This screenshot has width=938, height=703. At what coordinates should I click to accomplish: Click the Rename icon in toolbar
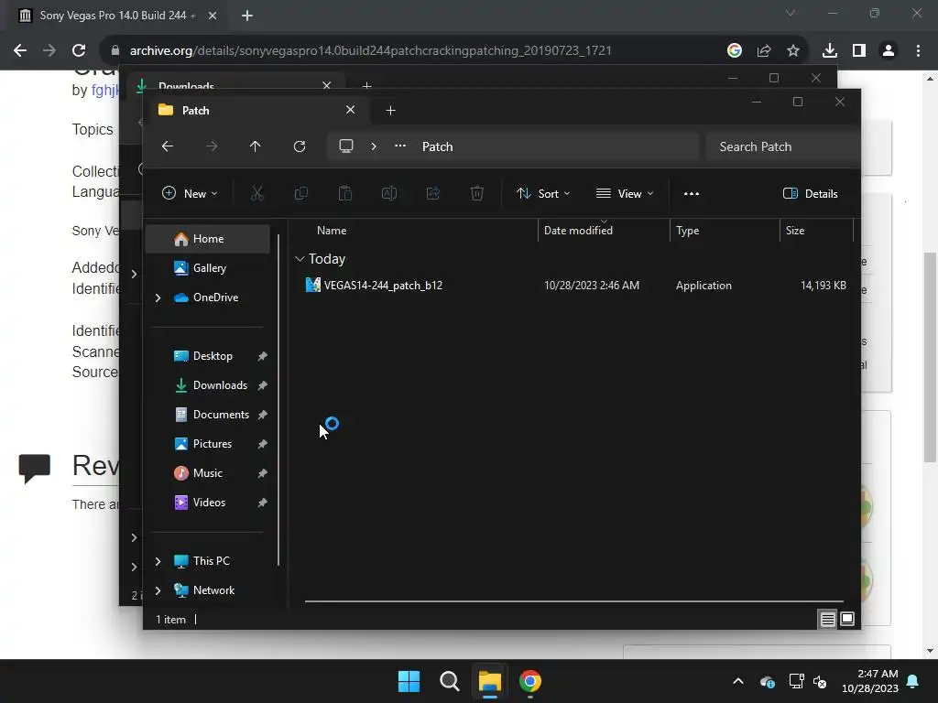388,193
